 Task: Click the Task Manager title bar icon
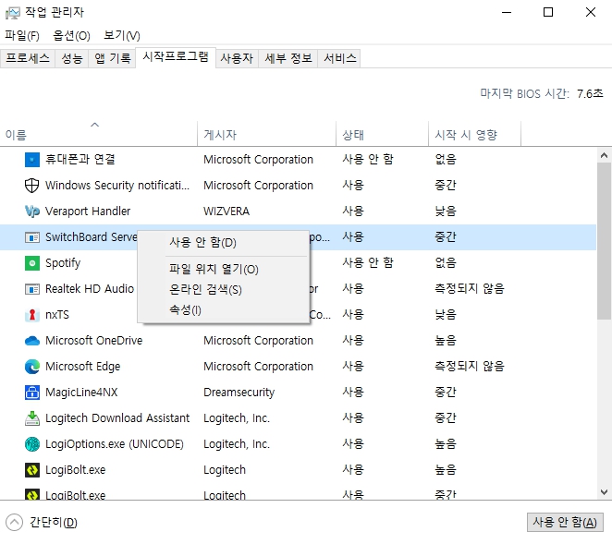click(13, 13)
